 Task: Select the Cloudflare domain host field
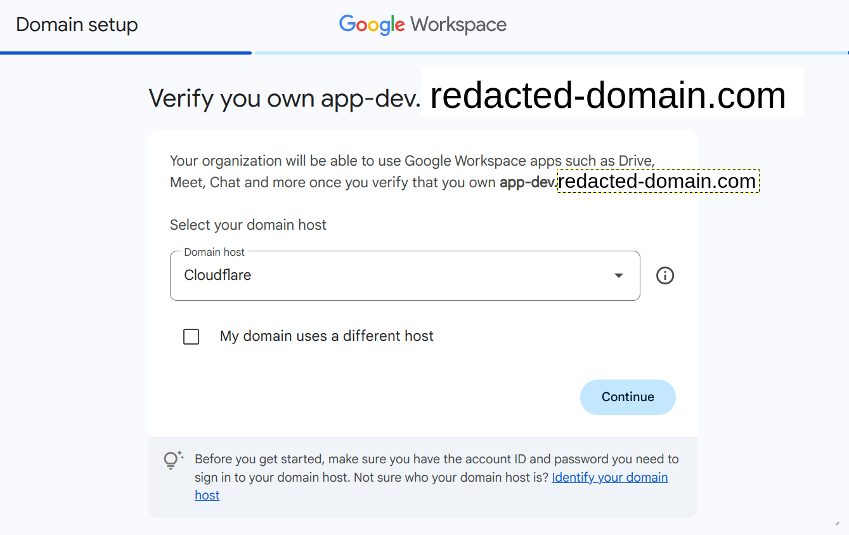pyautogui.click(x=405, y=275)
